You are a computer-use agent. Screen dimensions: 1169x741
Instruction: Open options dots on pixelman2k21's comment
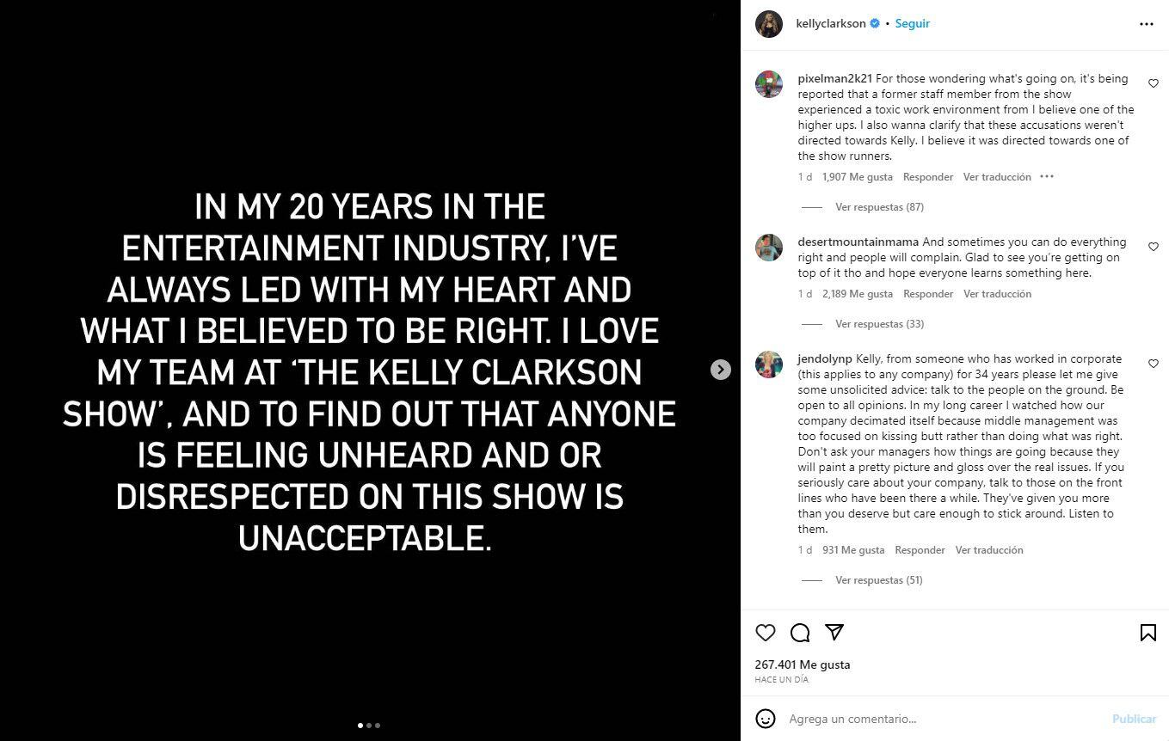1047,177
